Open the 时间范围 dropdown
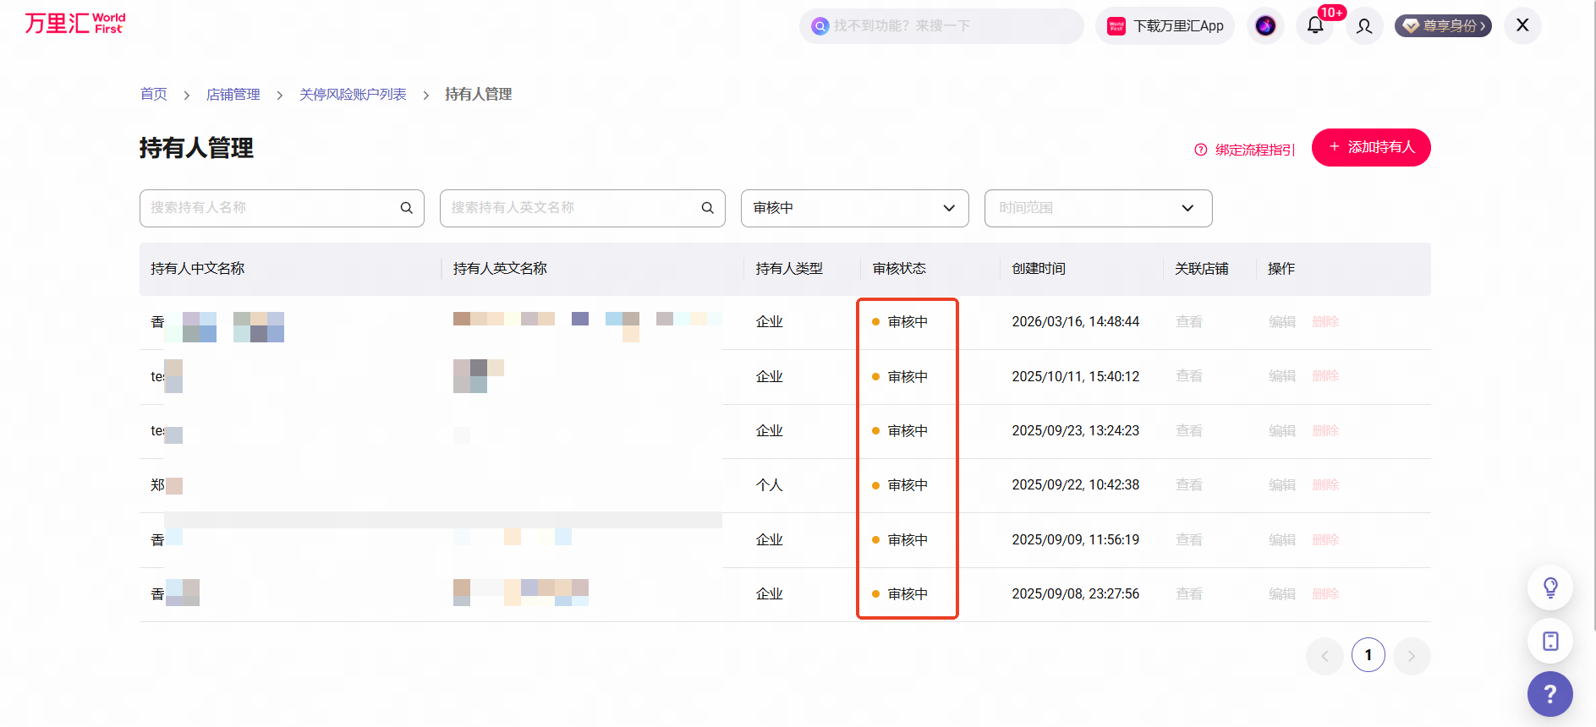Screen dimensions: 1596x727 [x=1099, y=208]
